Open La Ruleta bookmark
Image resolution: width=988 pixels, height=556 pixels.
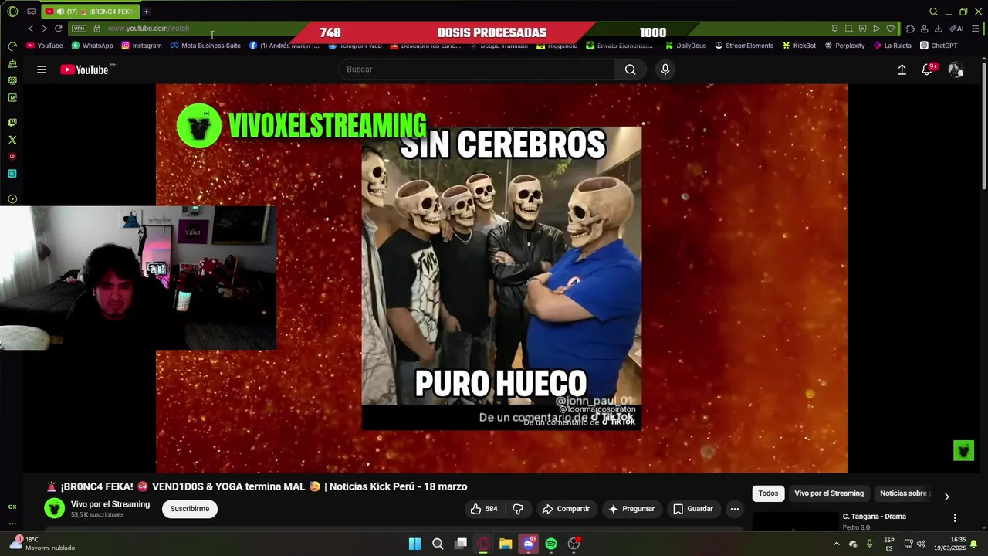[892, 46]
